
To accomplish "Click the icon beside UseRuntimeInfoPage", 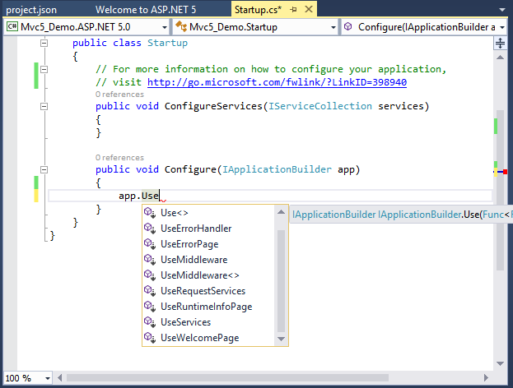I will pyautogui.click(x=150, y=307).
